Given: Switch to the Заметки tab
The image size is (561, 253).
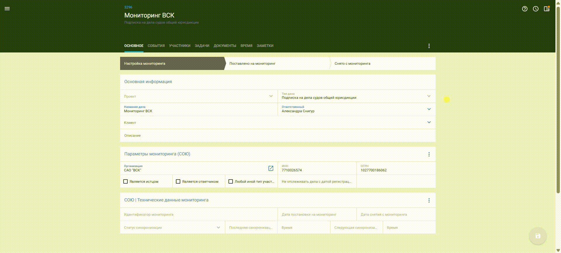Looking at the screenshot, I should pos(265,46).
